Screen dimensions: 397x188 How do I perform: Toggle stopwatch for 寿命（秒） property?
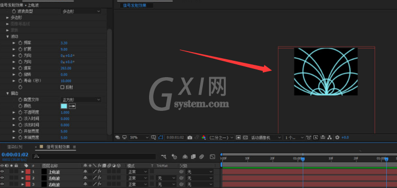tap(20, 81)
